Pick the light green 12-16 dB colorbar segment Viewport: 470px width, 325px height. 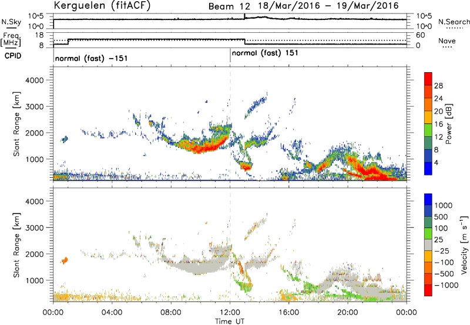click(428, 130)
